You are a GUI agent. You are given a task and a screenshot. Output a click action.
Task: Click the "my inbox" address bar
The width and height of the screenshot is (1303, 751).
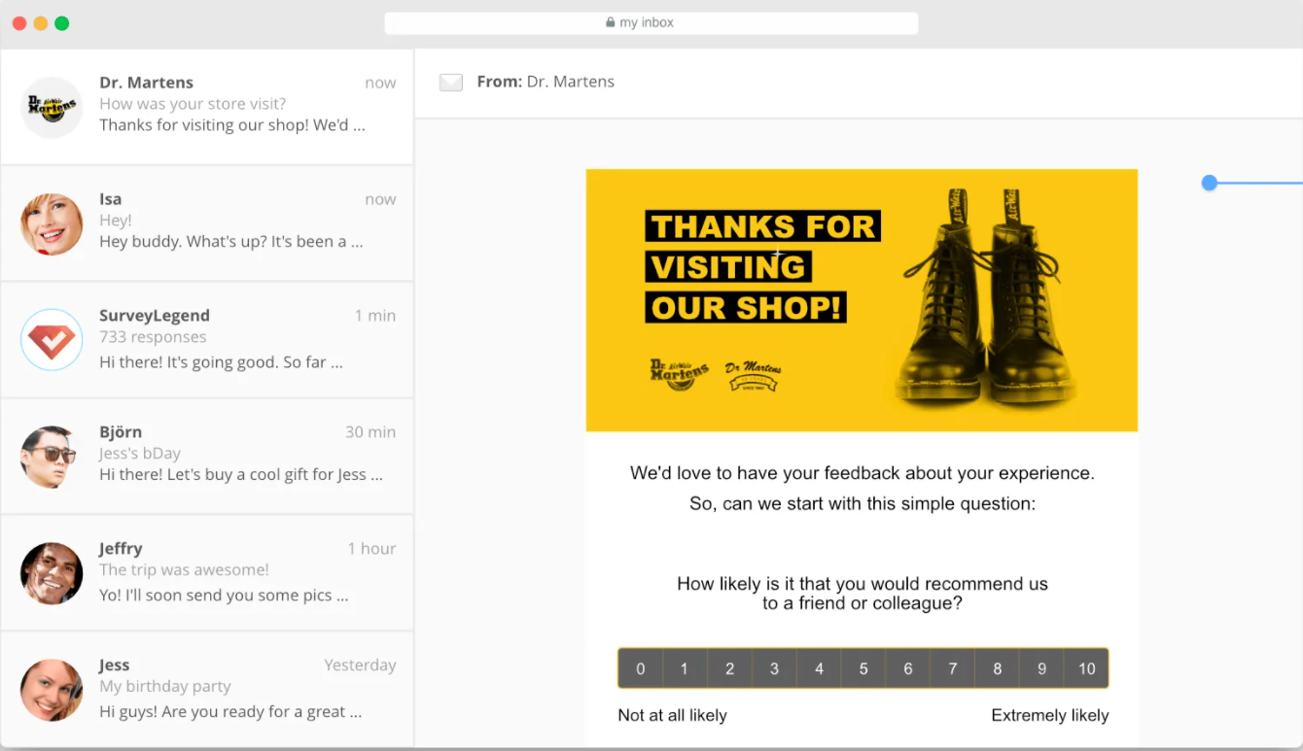point(651,23)
